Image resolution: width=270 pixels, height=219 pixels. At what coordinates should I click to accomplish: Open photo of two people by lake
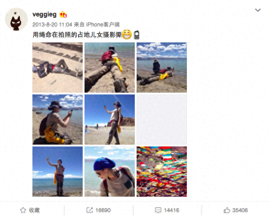(x=162, y=68)
